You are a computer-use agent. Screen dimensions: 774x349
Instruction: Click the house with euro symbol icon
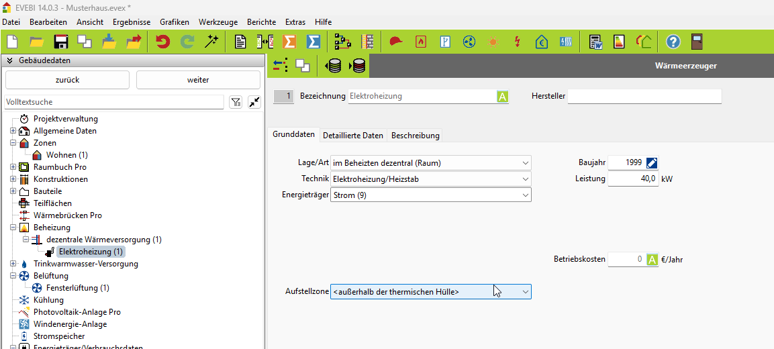pyautogui.click(x=542, y=42)
